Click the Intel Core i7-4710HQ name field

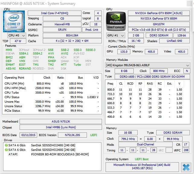(54, 13)
